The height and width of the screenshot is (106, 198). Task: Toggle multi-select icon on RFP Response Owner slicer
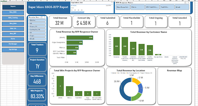[185, 3]
